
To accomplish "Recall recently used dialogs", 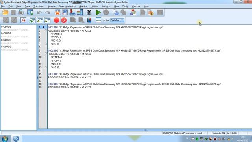I will [x=30, y=12].
